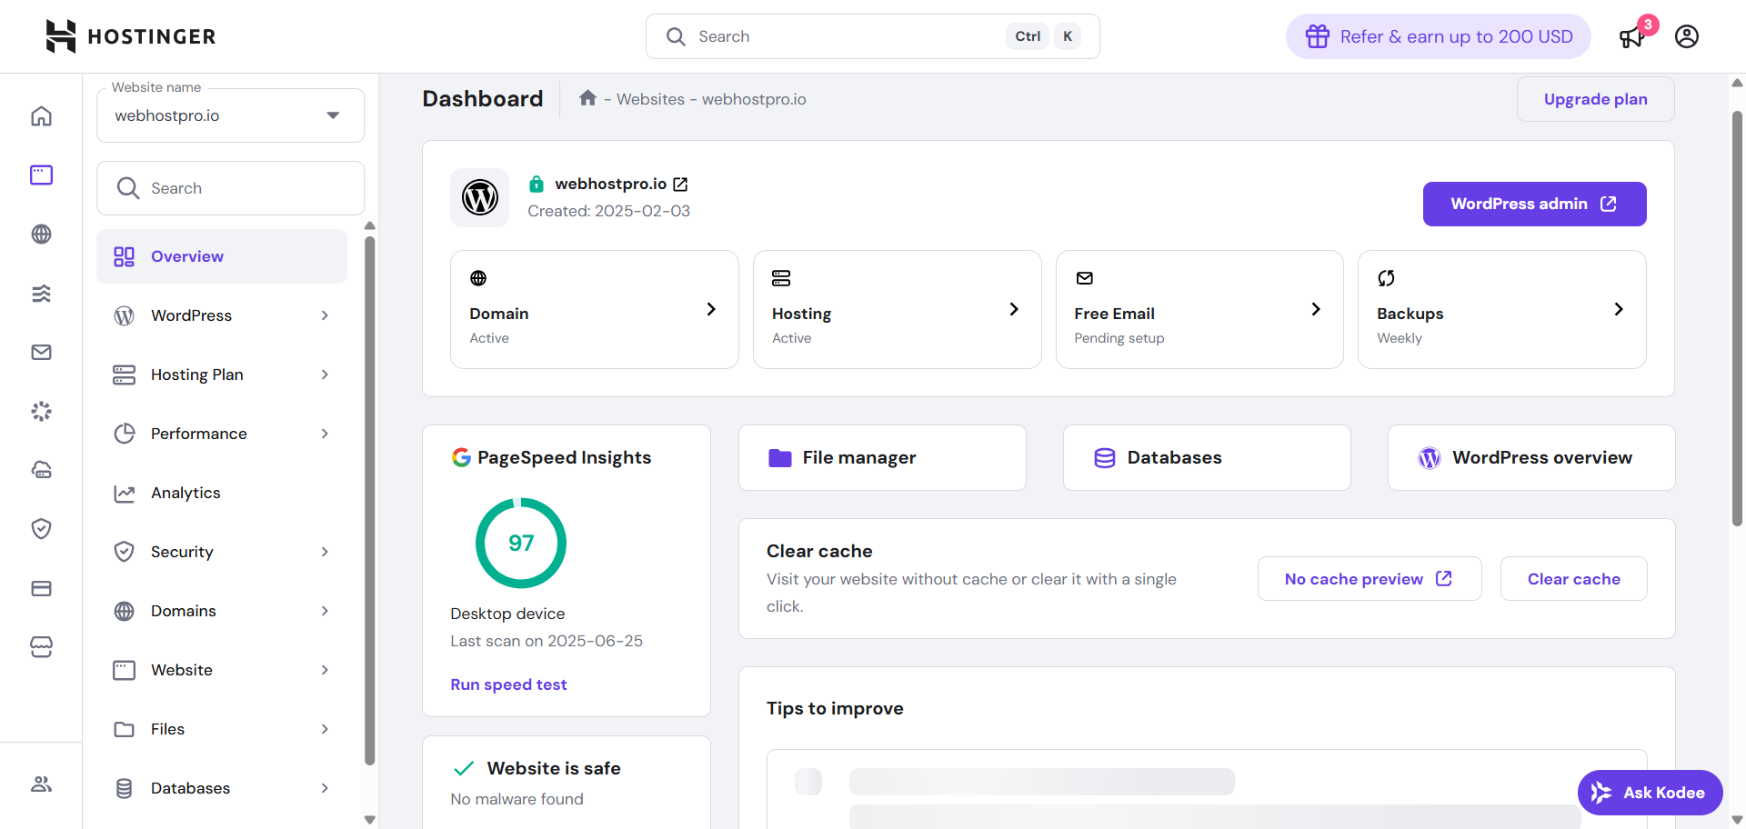Open the Marketplace store icon in left rail
The height and width of the screenshot is (829, 1746).
coord(41,646)
